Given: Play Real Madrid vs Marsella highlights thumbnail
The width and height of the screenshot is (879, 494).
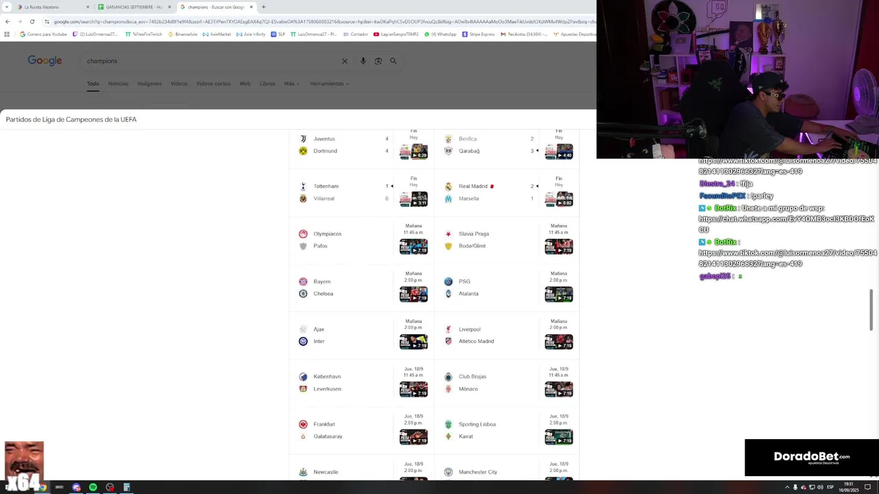Looking at the screenshot, I should pos(559,199).
